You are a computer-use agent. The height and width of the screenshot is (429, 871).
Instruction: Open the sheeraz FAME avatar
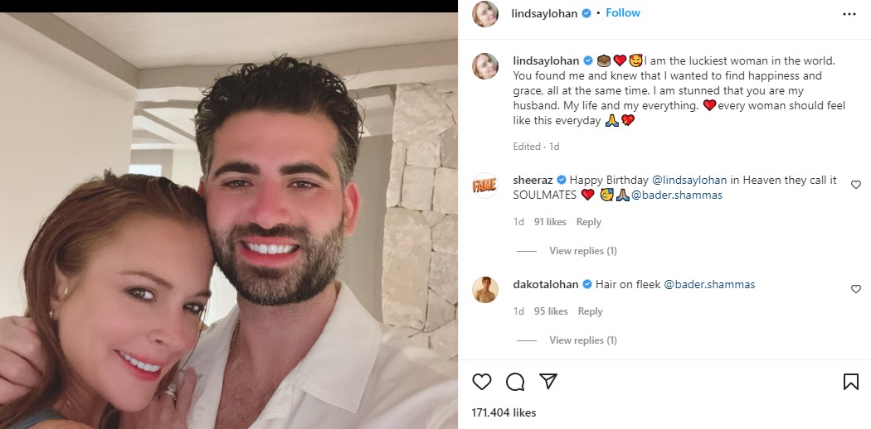click(485, 186)
